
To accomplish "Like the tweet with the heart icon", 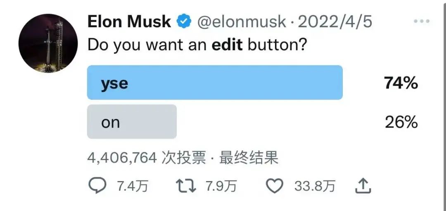I will coord(273,186).
